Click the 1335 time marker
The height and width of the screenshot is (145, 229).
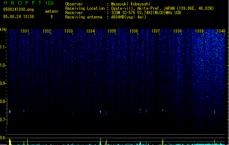pos(112,31)
